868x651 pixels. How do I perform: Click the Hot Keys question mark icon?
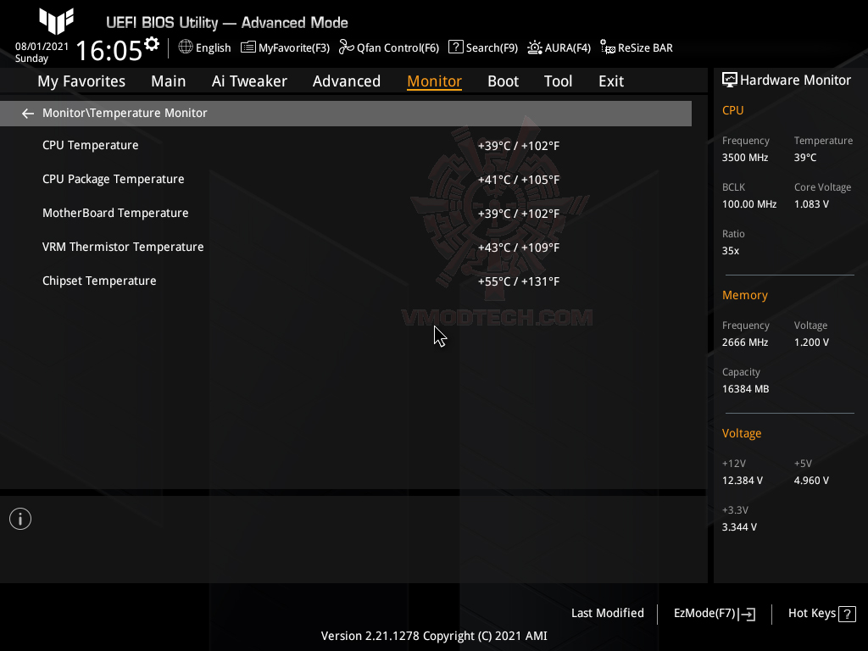847,614
